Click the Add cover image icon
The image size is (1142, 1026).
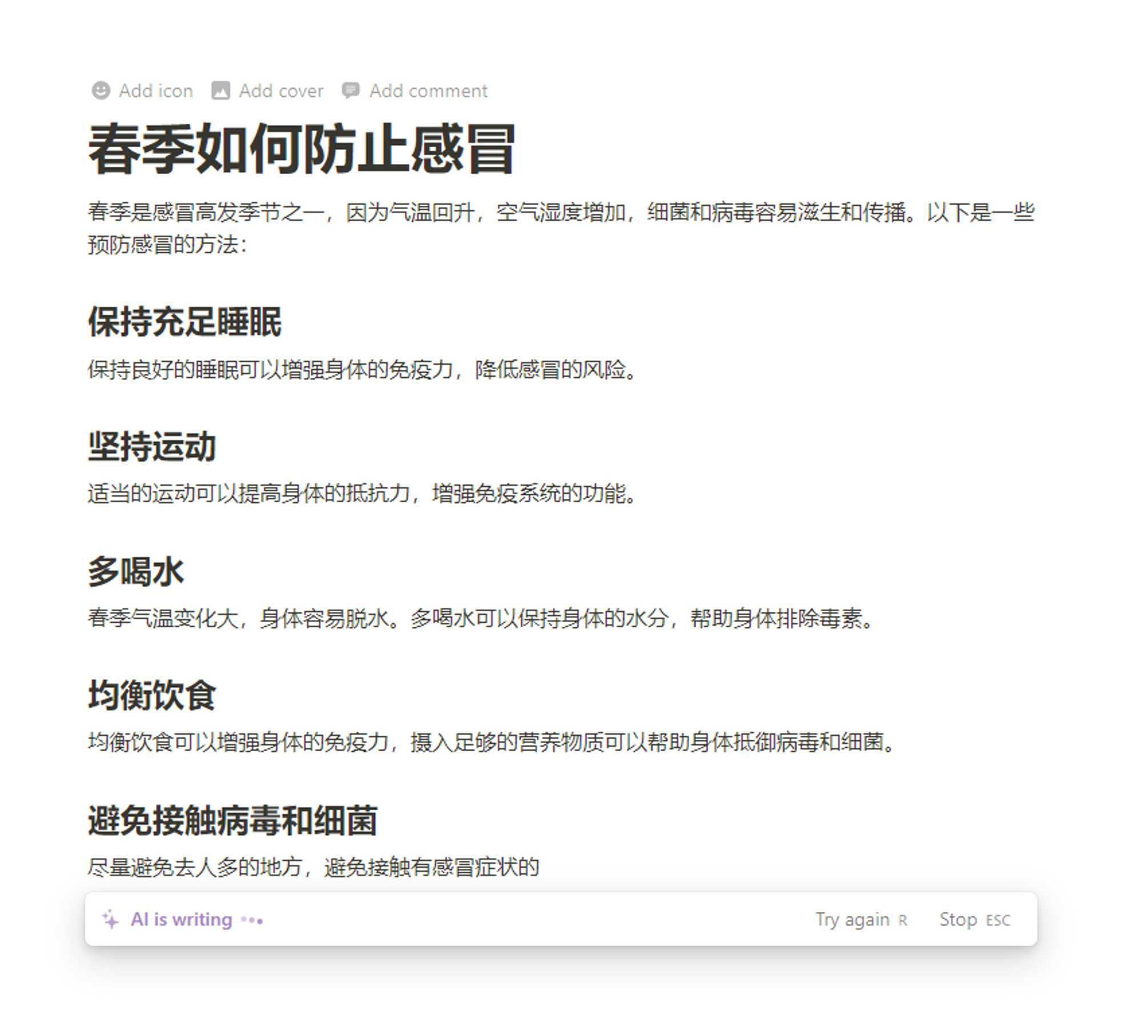pyautogui.click(x=220, y=91)
